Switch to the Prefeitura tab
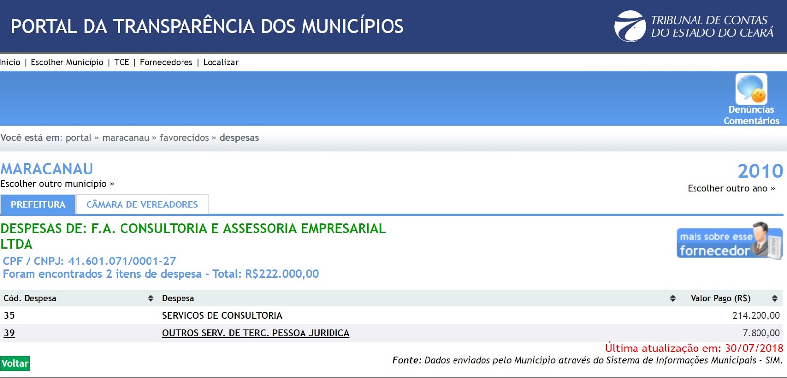The height and width of the screenshot is (378, 787). (38, 204)
